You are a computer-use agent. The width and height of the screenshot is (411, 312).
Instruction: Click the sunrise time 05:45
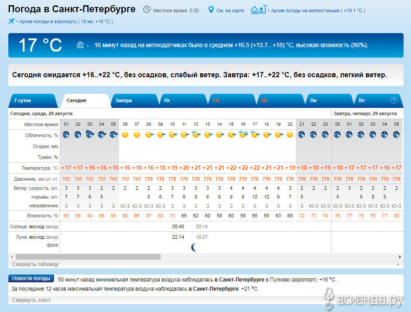click(178, 226)
